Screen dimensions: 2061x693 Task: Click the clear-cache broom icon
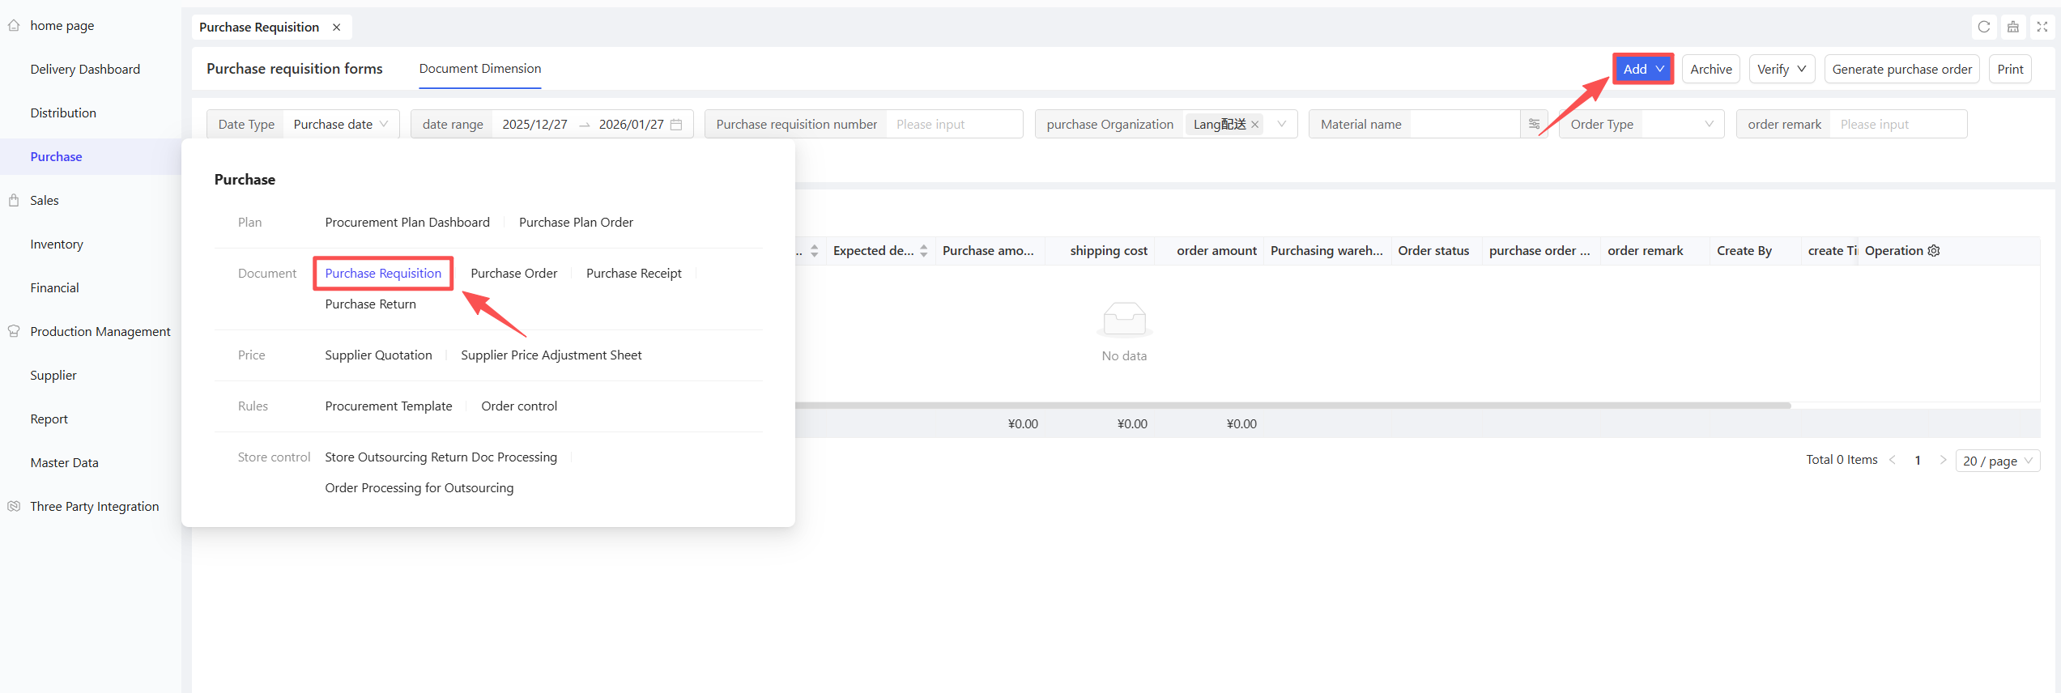click(x=2012, y=27)
